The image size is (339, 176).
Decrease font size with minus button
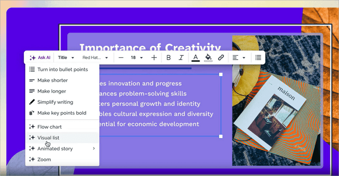tap(121, 58)
